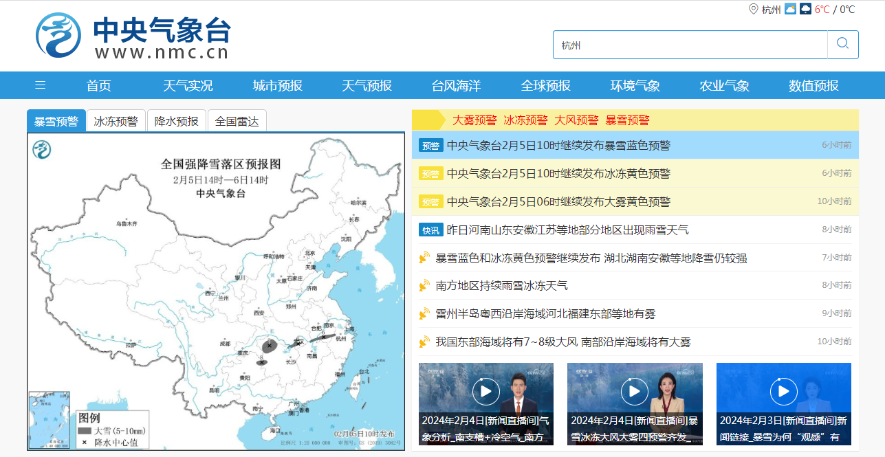The width and height of the screenshot is (885, 457).
Task: Click the location pin icon near 杭州
Action: pyautogui.click(x=753, y=9)
